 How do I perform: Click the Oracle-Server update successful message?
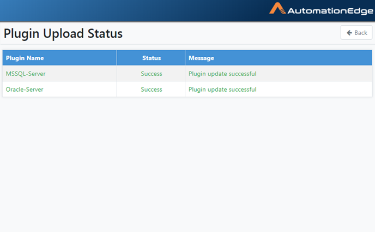tap(222, 90)
